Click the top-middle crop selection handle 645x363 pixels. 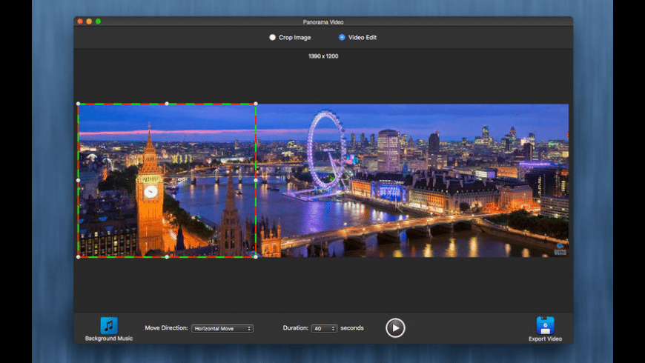167,104
